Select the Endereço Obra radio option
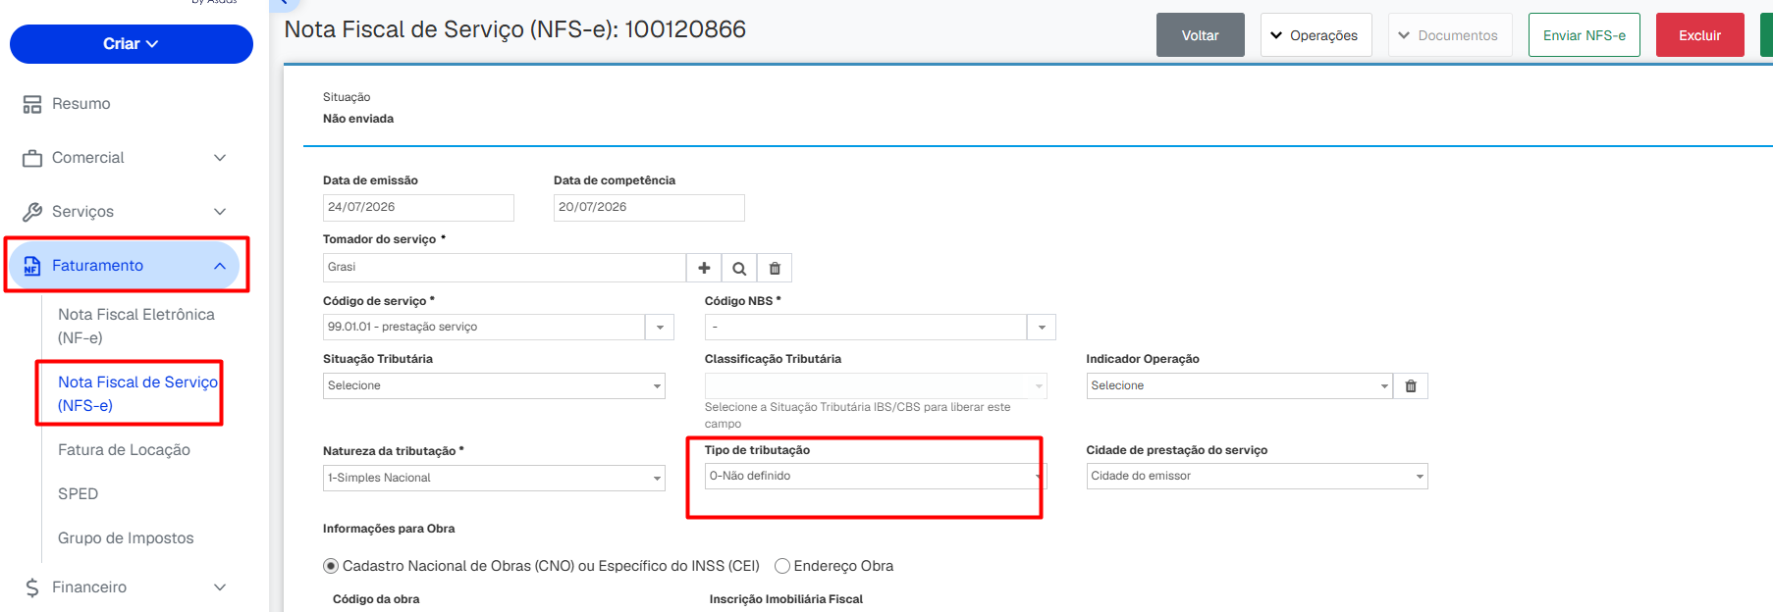The image size is (1773, 612). pos(782,566)
